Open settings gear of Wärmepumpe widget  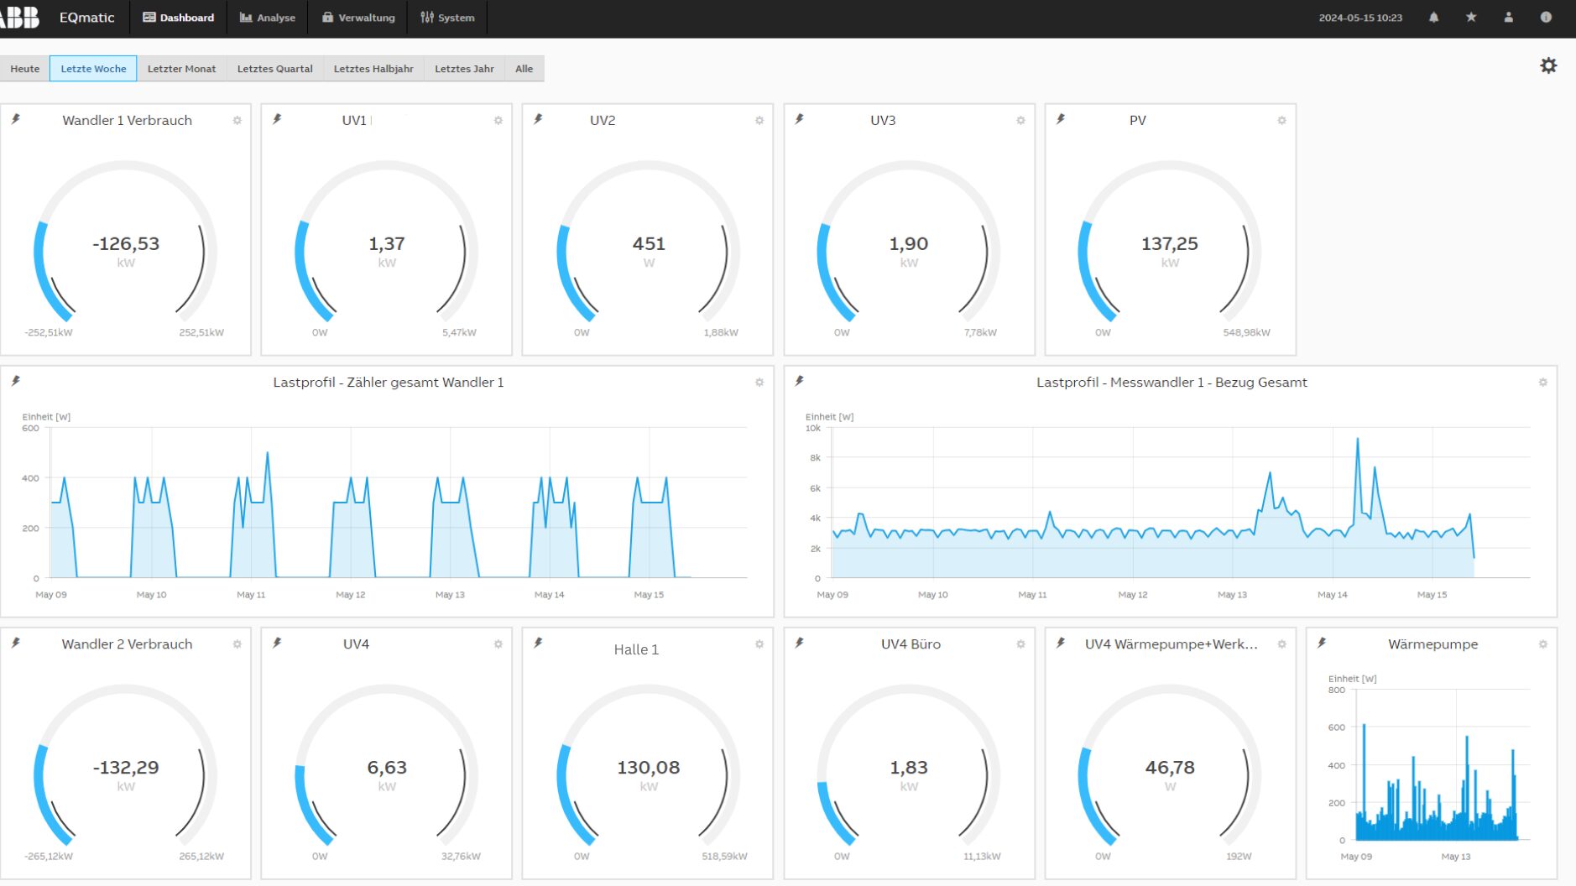pos(1542,644)
